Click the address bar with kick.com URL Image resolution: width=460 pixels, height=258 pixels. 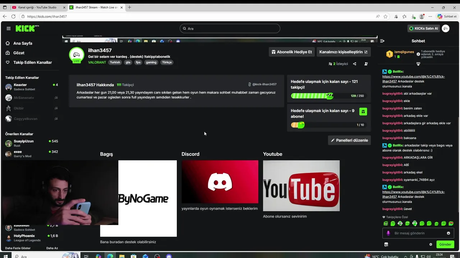(x=194, y=16)
